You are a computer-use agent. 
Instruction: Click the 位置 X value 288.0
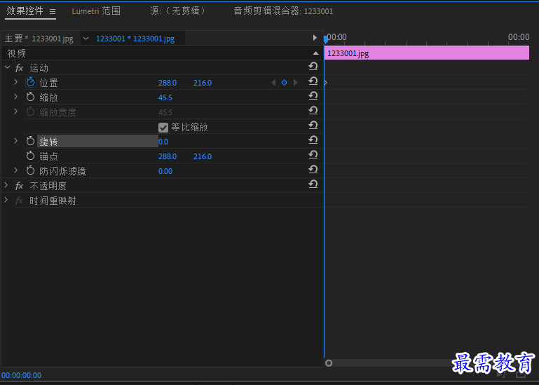168,83
